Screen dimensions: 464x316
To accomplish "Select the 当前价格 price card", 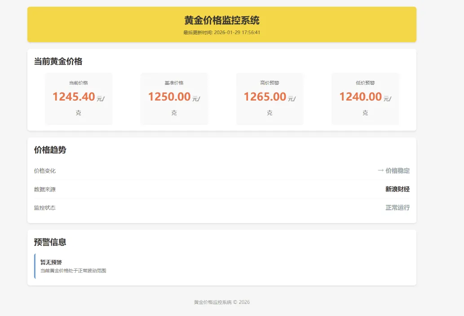I will pyautogui.click(x=79, y=98).
